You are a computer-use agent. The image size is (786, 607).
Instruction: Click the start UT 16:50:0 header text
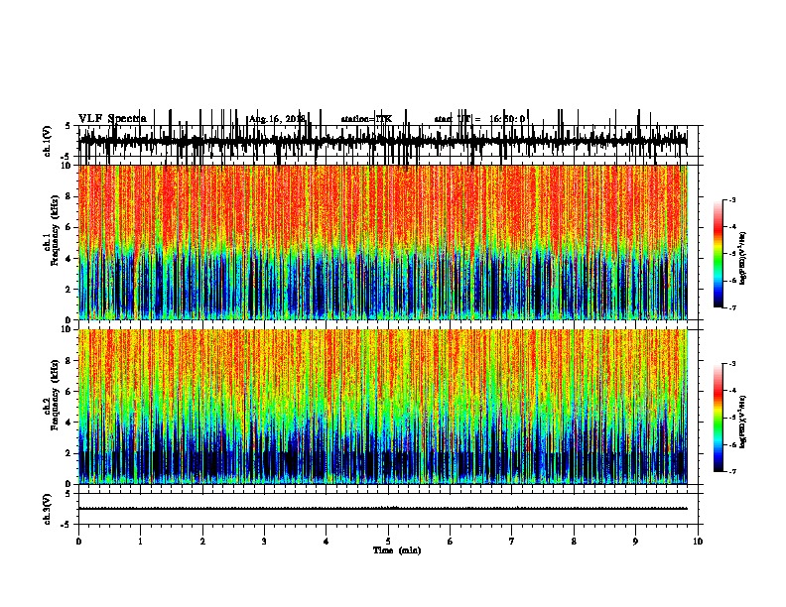479,119
